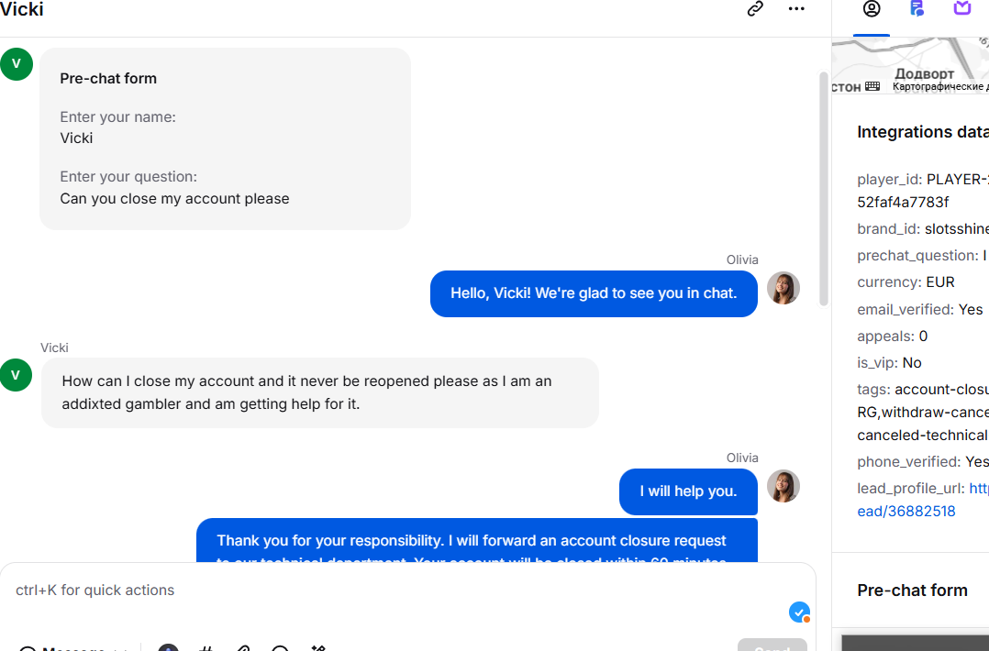Click Vicki's green avatar by pre-chat form

pyautogui.click(x=17, y=63)
